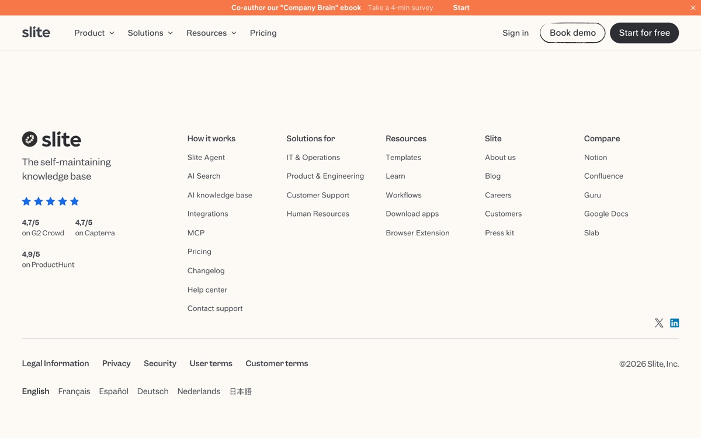701x438 pixels.
Task: Open the Workflows resource link
Action: [404, 195]
